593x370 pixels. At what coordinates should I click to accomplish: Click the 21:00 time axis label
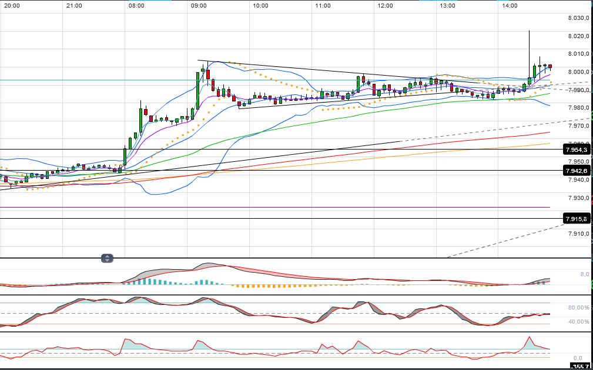point(73,6)
